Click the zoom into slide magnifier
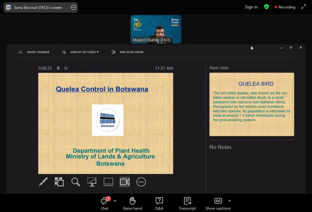The image size is (312, 212). pos(76,182)
